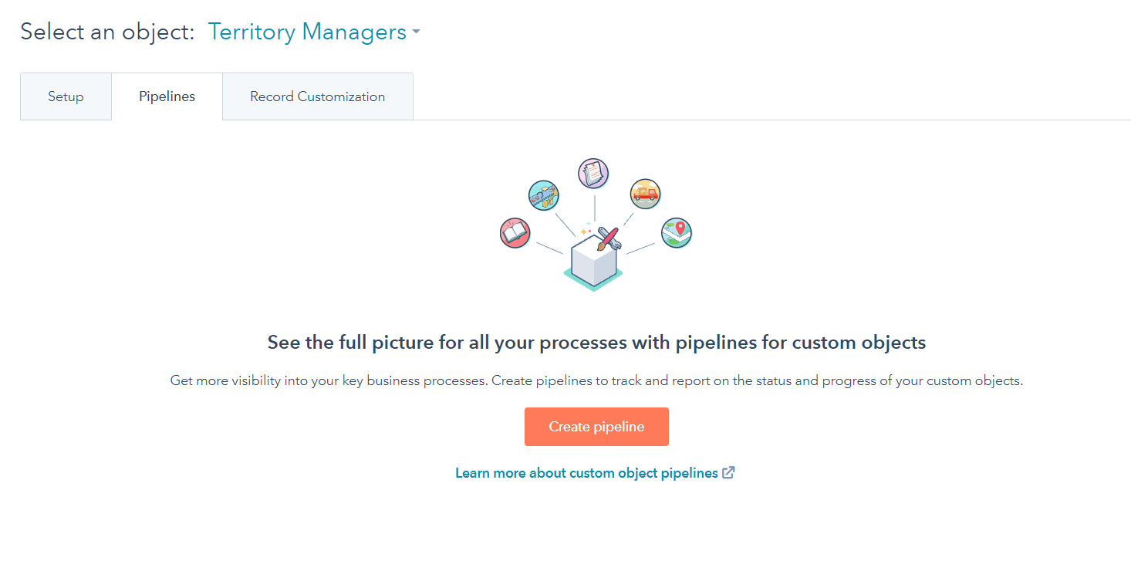
Task: Switch to the Setup tab
Action: [x=66, y=96]
